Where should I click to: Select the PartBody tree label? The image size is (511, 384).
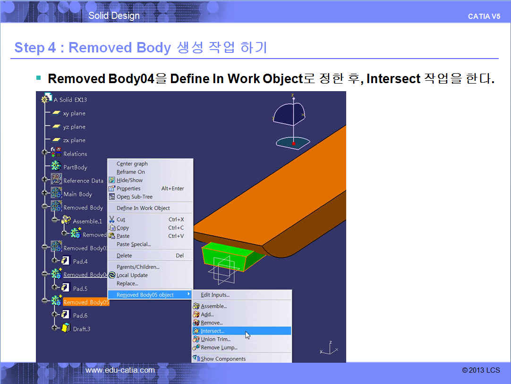(x=75, y=167)
